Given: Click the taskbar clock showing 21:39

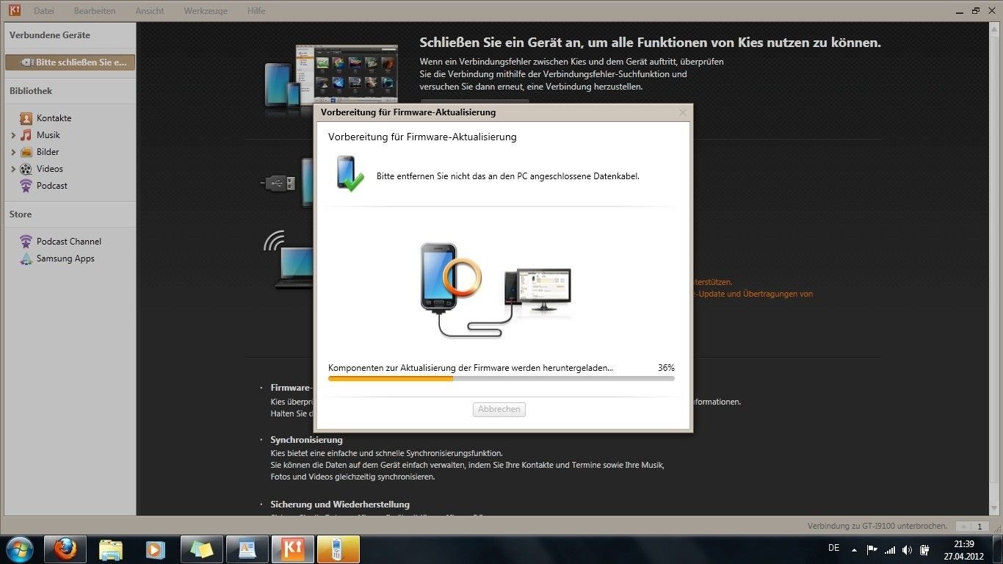Looking at the screenshot, I should [x=963, y=549].
